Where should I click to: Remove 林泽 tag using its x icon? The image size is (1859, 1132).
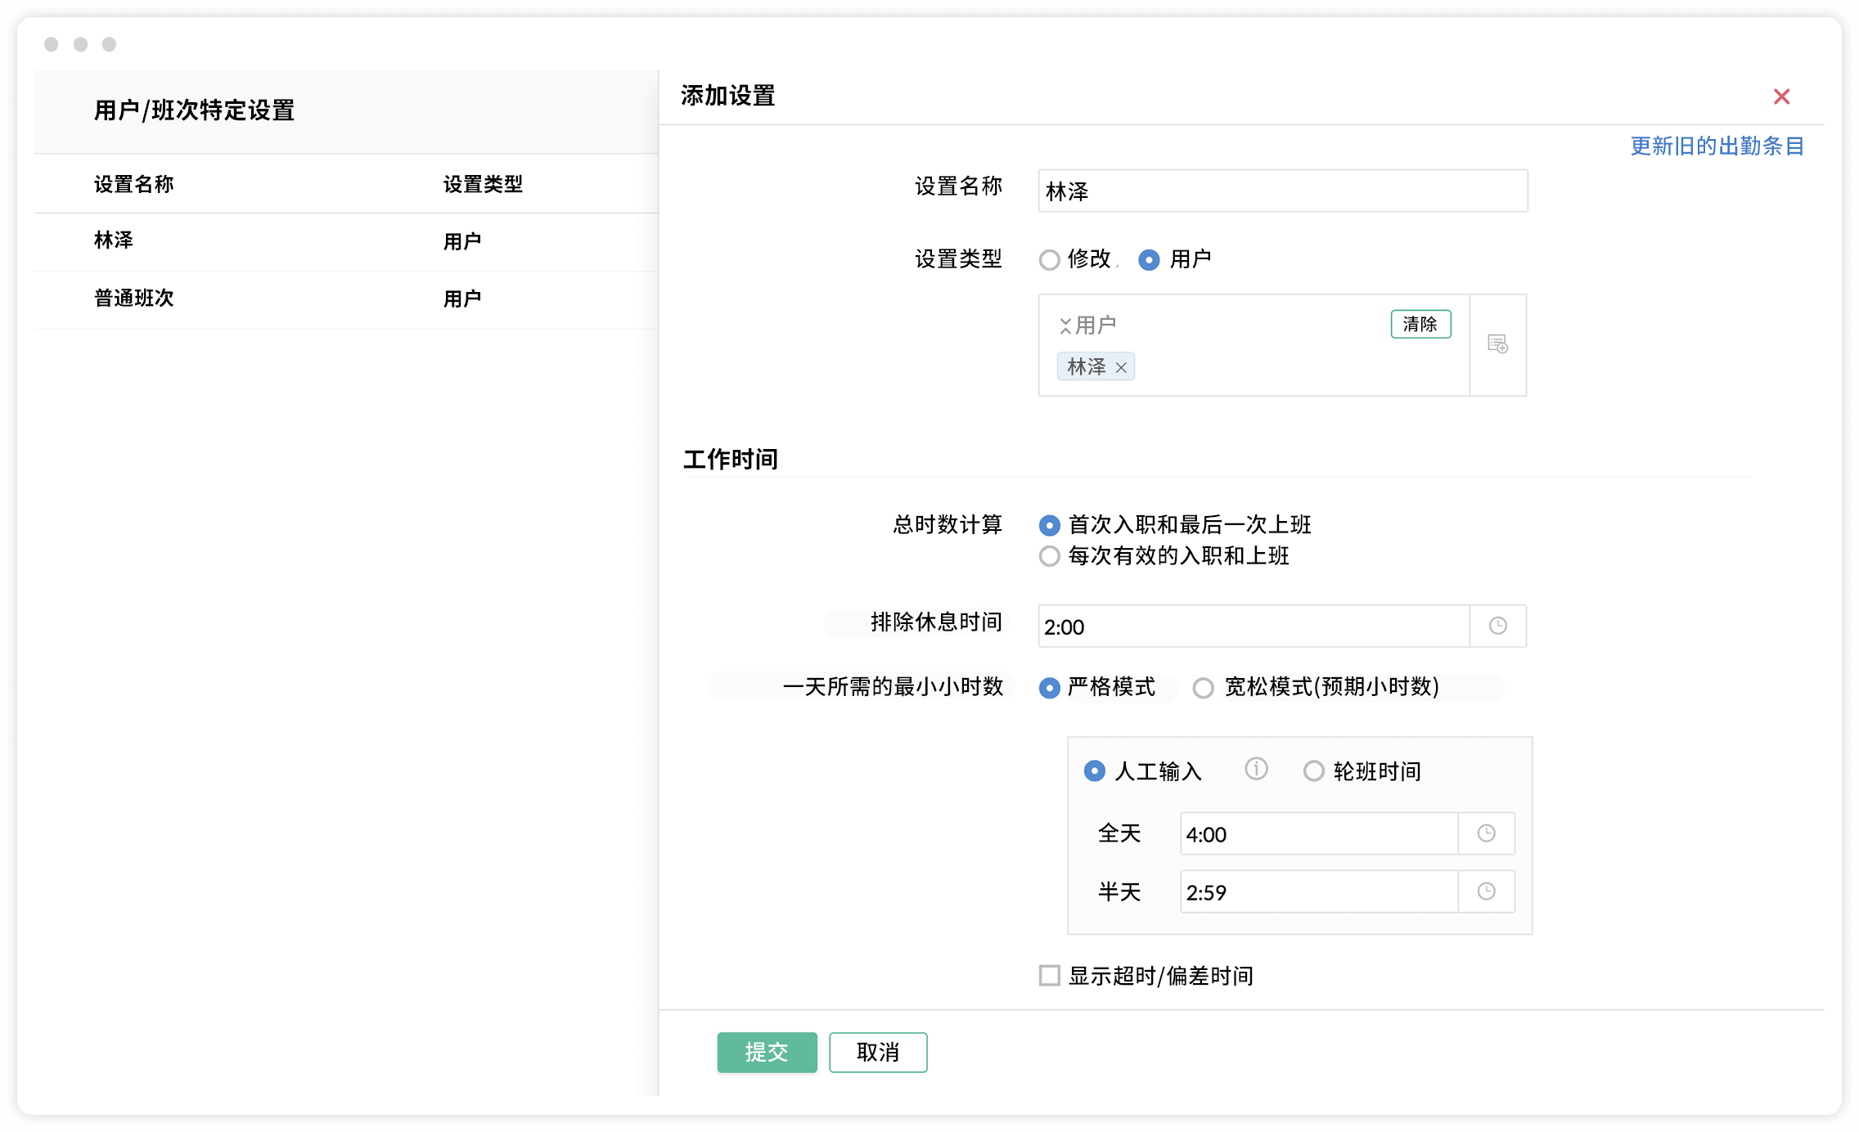coord(1121,368)
